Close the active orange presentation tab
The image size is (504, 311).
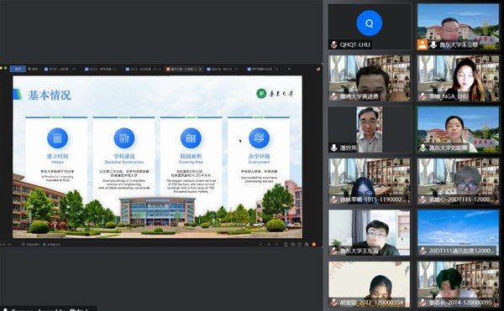tap(200, 69)
